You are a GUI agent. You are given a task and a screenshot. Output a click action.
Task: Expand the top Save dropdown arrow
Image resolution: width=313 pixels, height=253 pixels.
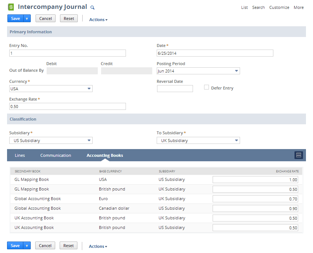(27, 18)
